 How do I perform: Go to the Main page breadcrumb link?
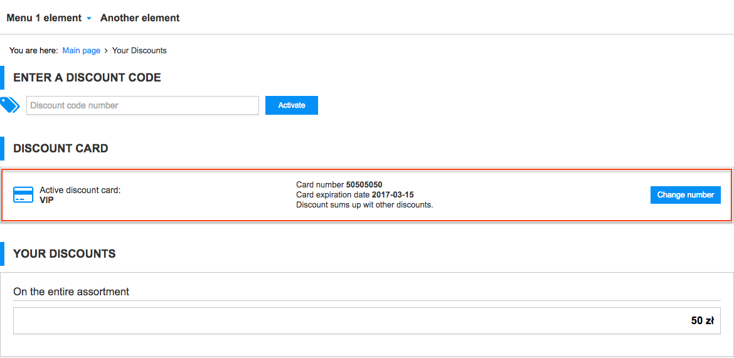pos(82,50)
